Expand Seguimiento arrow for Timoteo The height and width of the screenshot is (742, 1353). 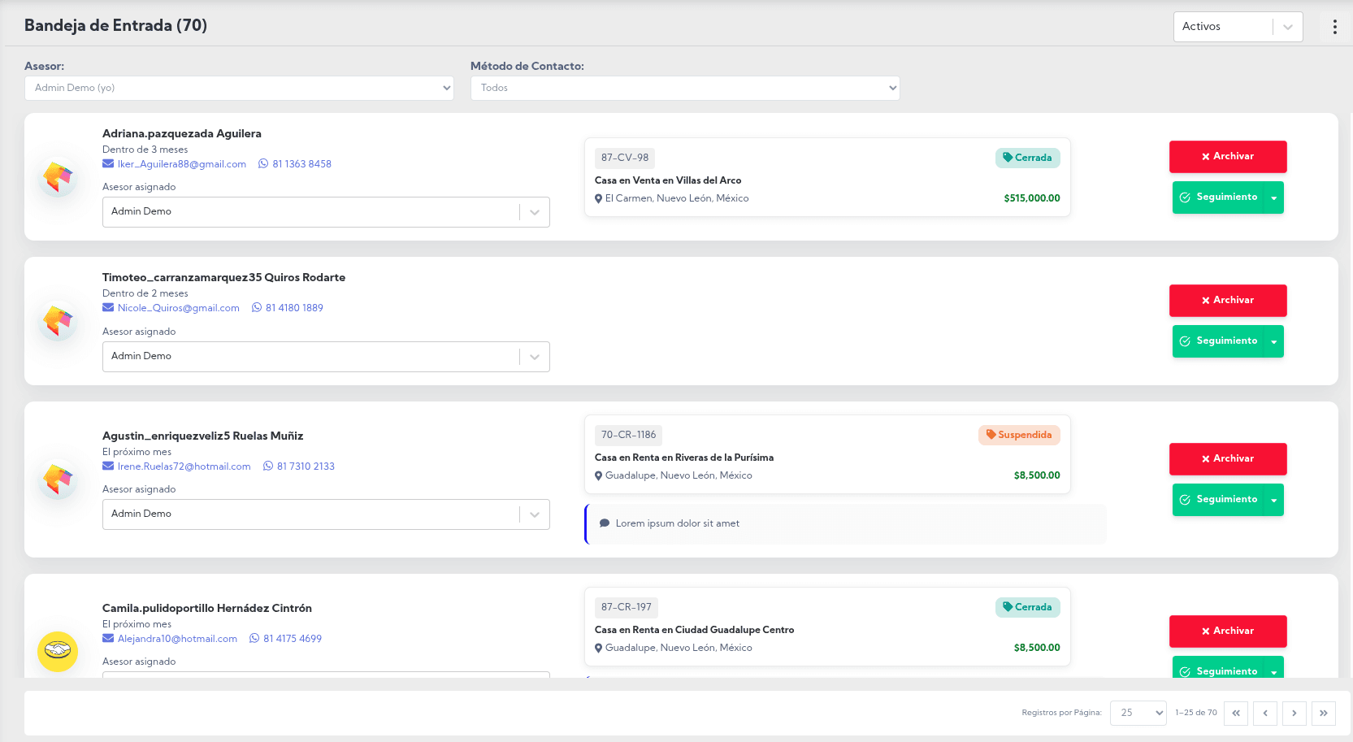1273,342
